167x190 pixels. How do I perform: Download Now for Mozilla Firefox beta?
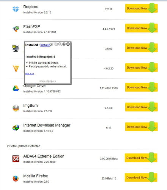tap(141, 177)
